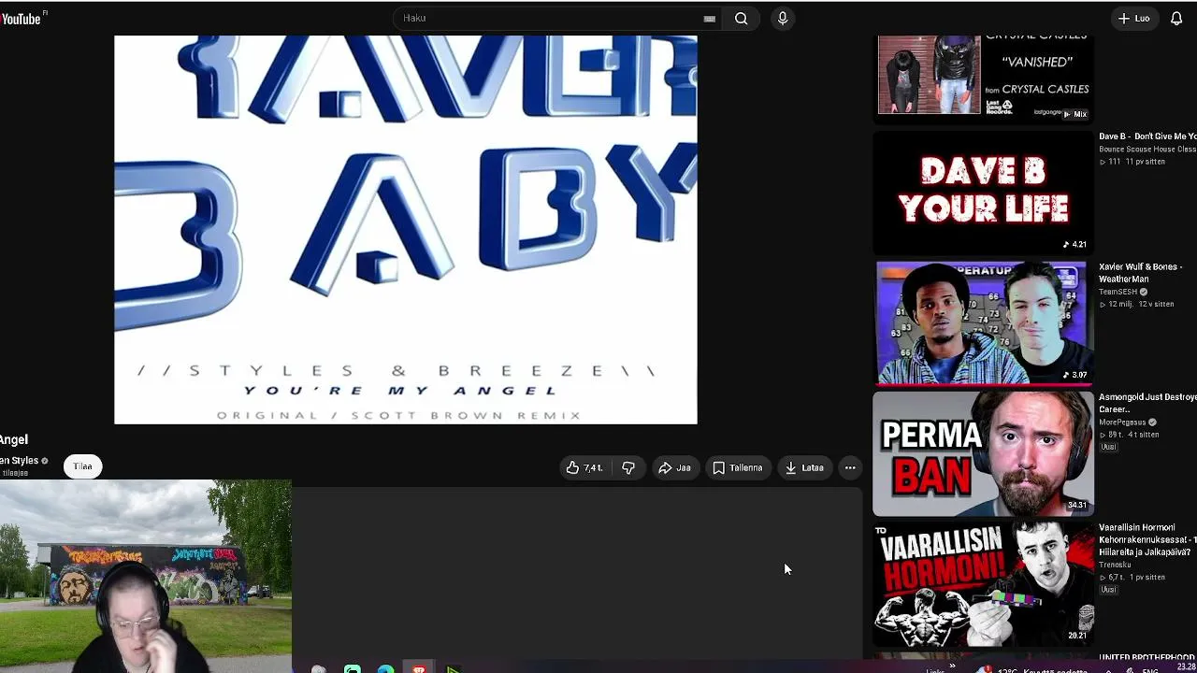Screen dimensions: 1197x673
Task: Open the Brave browser icon in the taskbar
Action: click(419, 669)
